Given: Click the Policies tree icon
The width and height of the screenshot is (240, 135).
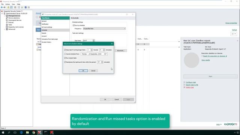Looking at the screenshot, I should (7, 22).
